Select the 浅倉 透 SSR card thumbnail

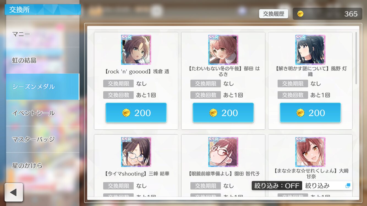click(x=136, y=50)
